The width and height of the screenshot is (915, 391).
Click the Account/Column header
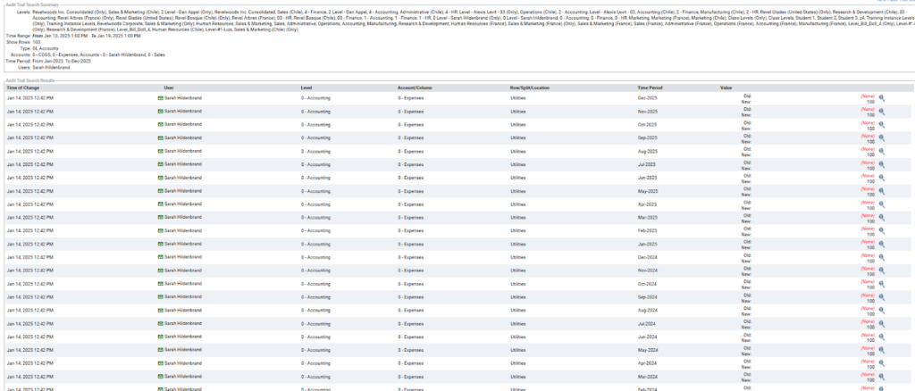pyautogui.click(x=415, y=87)
